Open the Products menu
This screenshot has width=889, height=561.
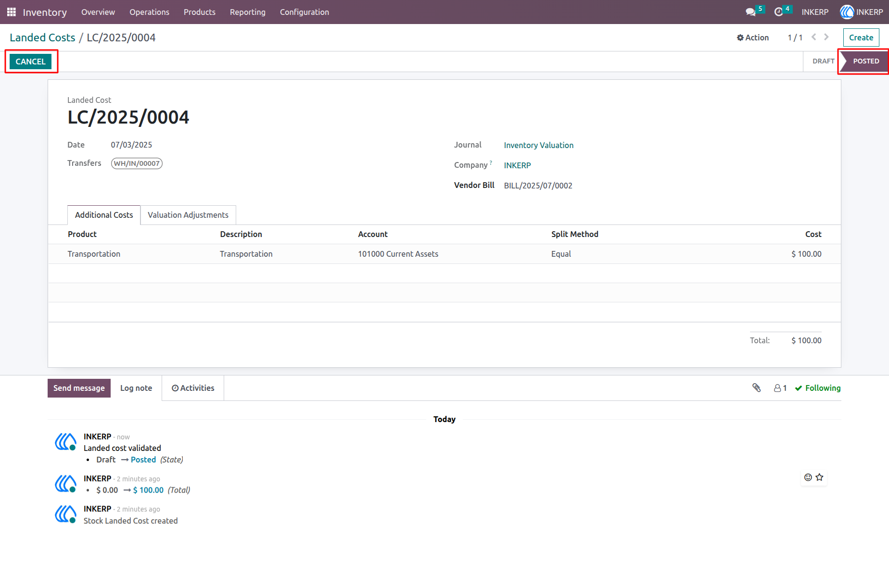[200, 12]
